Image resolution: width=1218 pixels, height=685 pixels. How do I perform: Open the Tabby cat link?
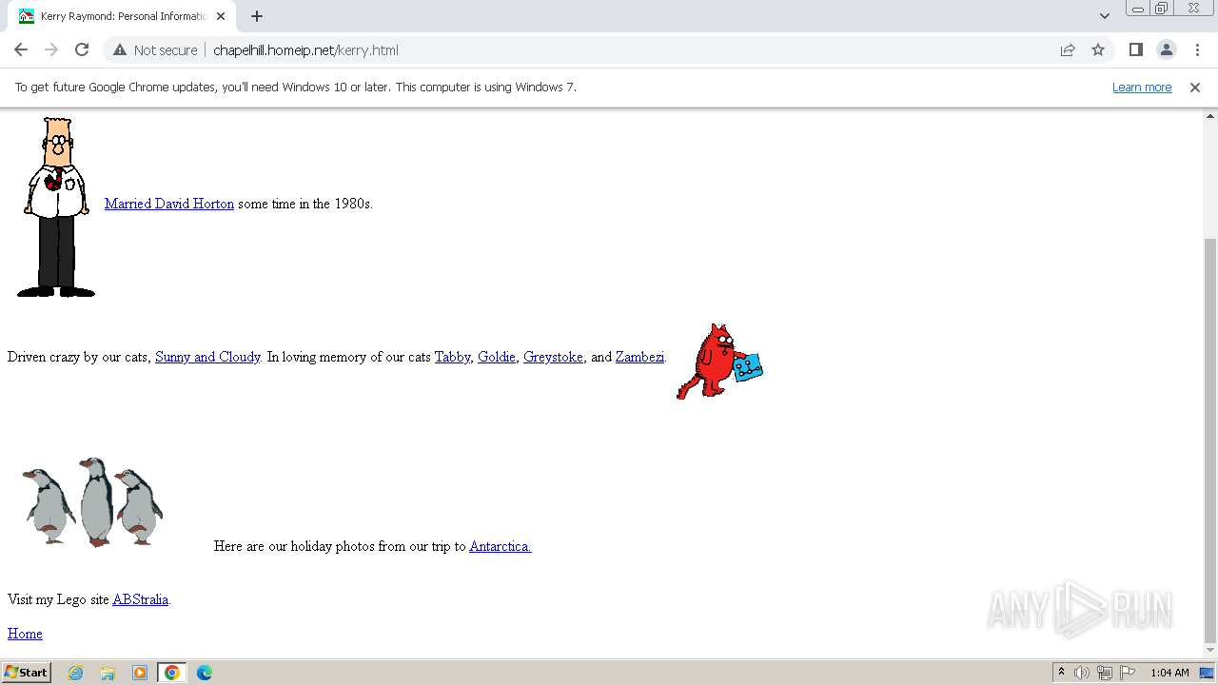[452, 357]
